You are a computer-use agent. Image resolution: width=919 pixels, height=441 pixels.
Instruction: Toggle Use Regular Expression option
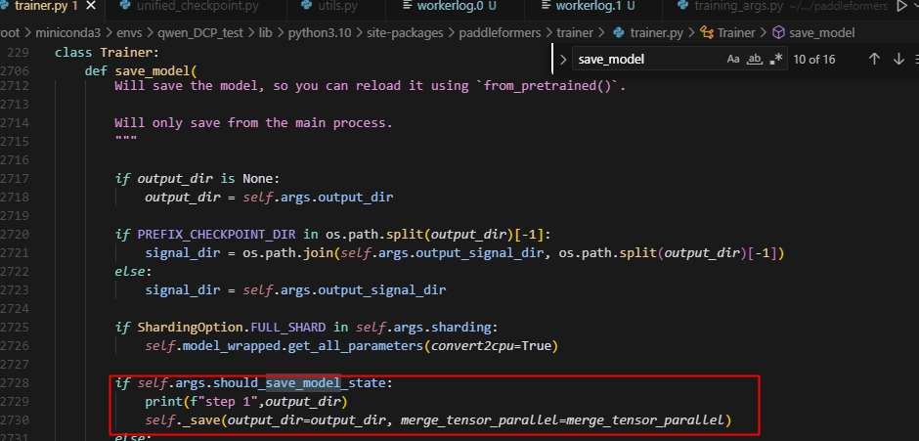click(776, 60)
